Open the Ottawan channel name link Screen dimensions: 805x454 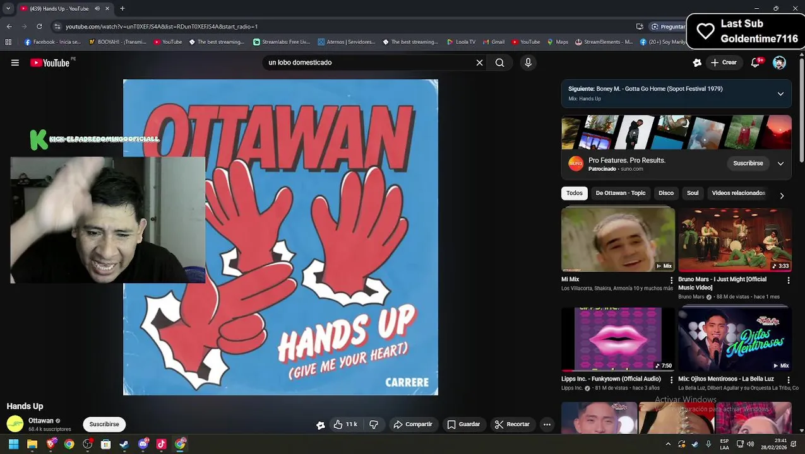tap(41, 421)
